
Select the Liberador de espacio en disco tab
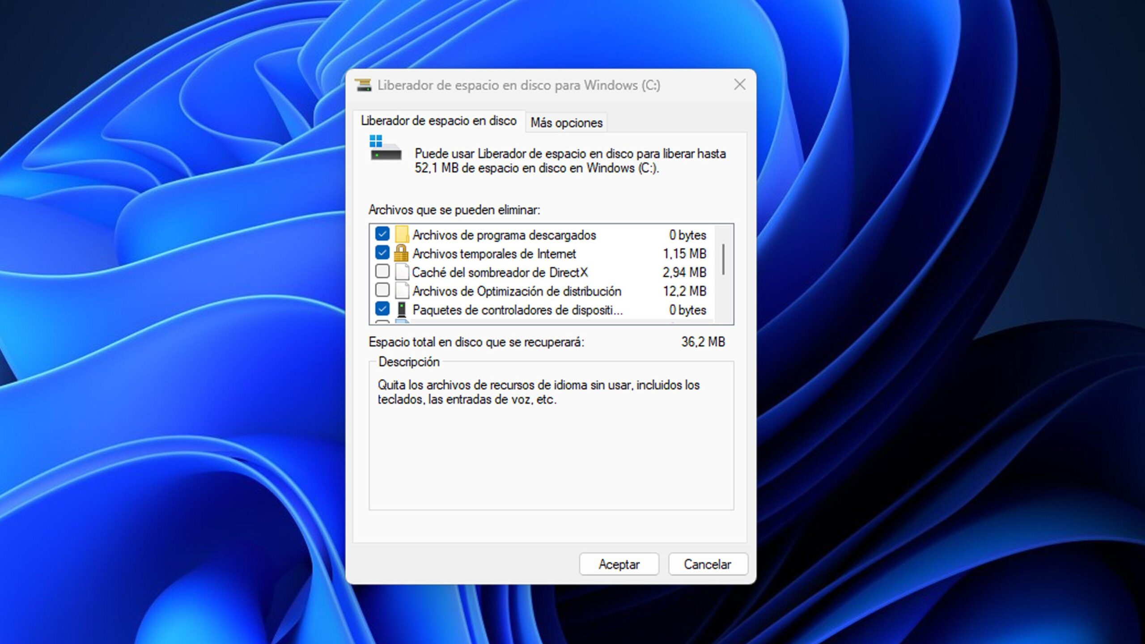click(x=438, y=121)
